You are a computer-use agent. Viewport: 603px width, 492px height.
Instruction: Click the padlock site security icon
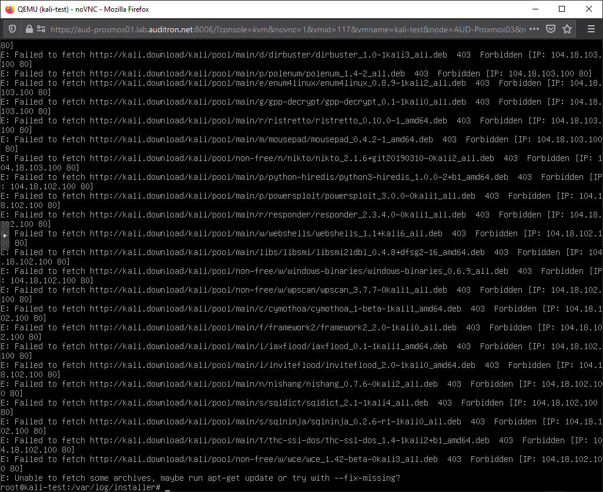coord(29,29)
